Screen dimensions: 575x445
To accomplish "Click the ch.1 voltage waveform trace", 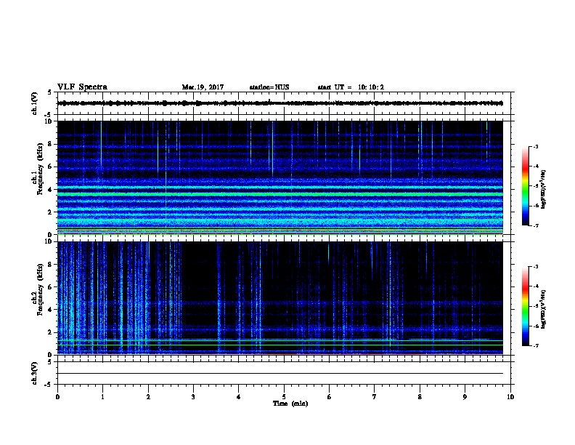I will 280,103.
